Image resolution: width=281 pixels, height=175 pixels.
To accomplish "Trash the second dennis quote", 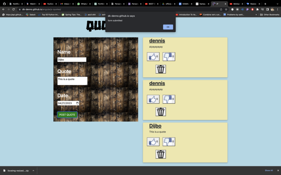I will 161,112.
